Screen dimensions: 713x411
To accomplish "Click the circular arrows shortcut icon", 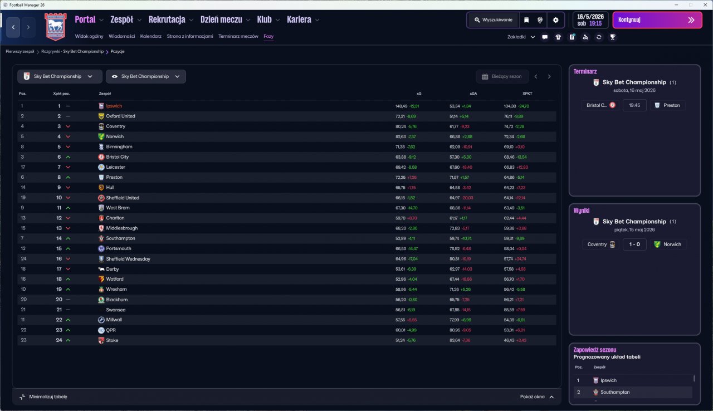I will tap(599, 37).
